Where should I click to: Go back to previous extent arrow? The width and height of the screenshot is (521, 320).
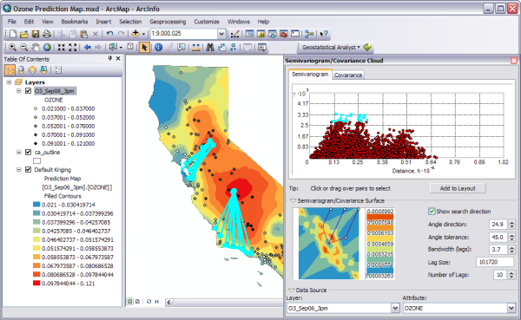[88, 48]
